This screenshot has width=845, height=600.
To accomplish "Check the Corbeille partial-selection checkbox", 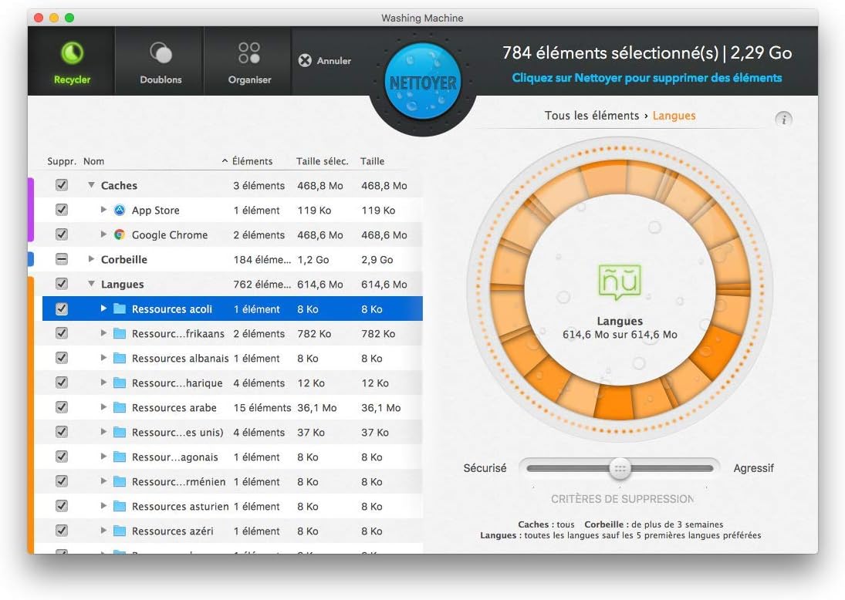I will coord(61,259).
